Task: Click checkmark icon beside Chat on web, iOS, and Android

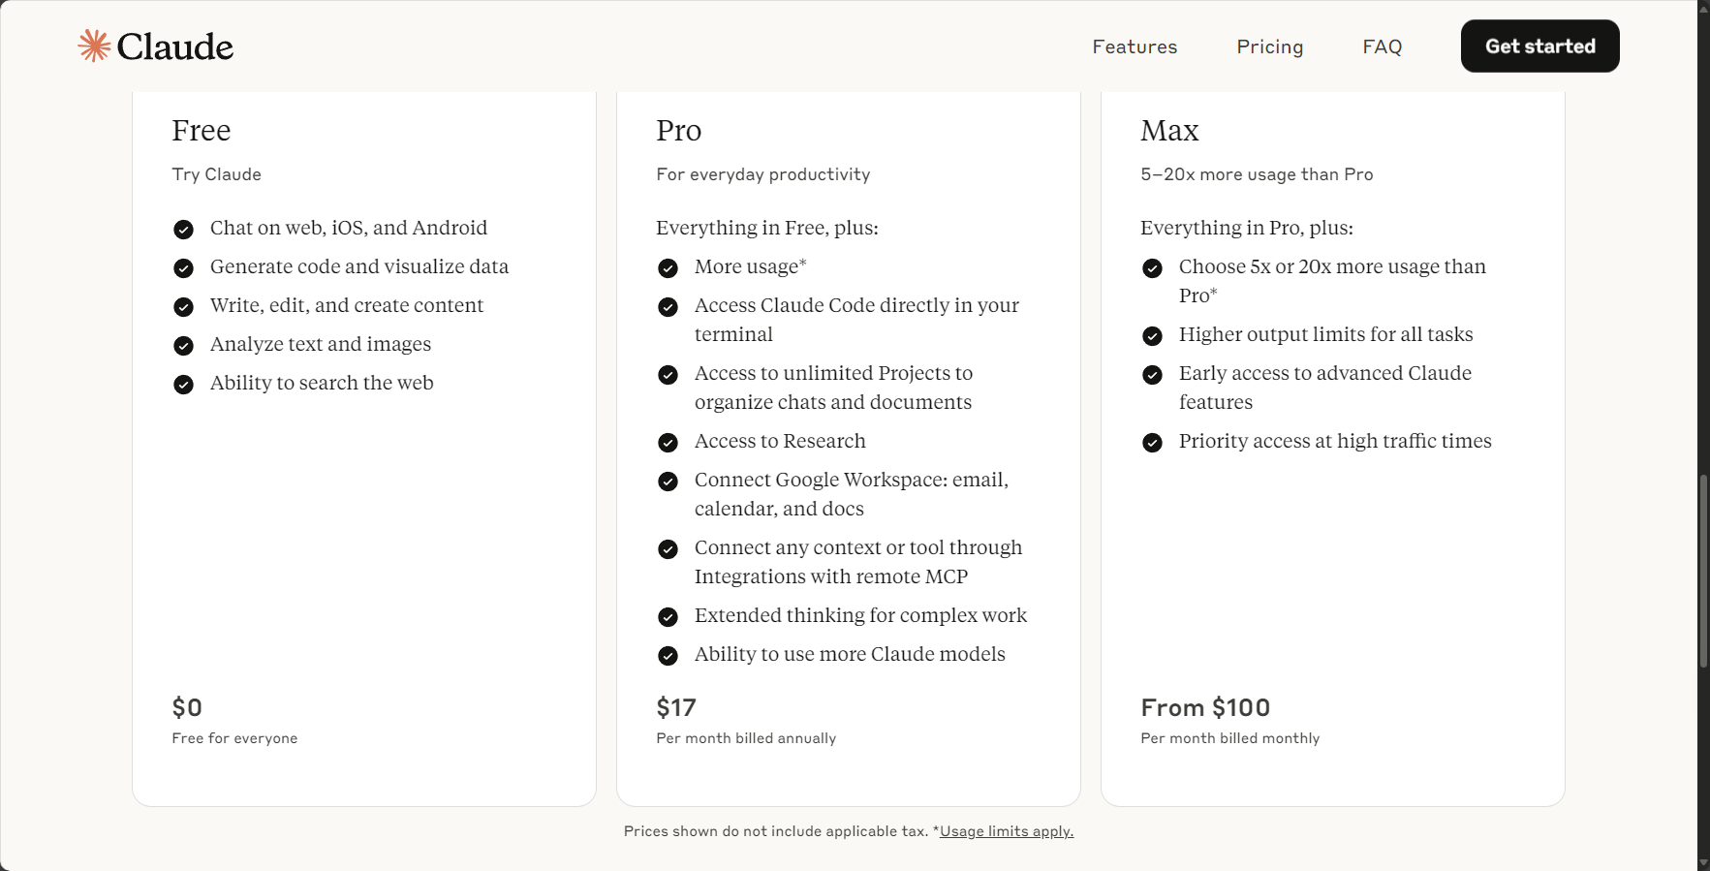Action: [x=183, y=230]
